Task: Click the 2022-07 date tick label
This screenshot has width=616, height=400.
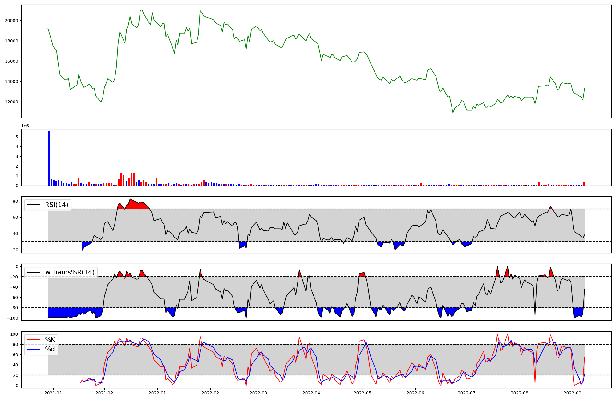Action: pos(467,393)
